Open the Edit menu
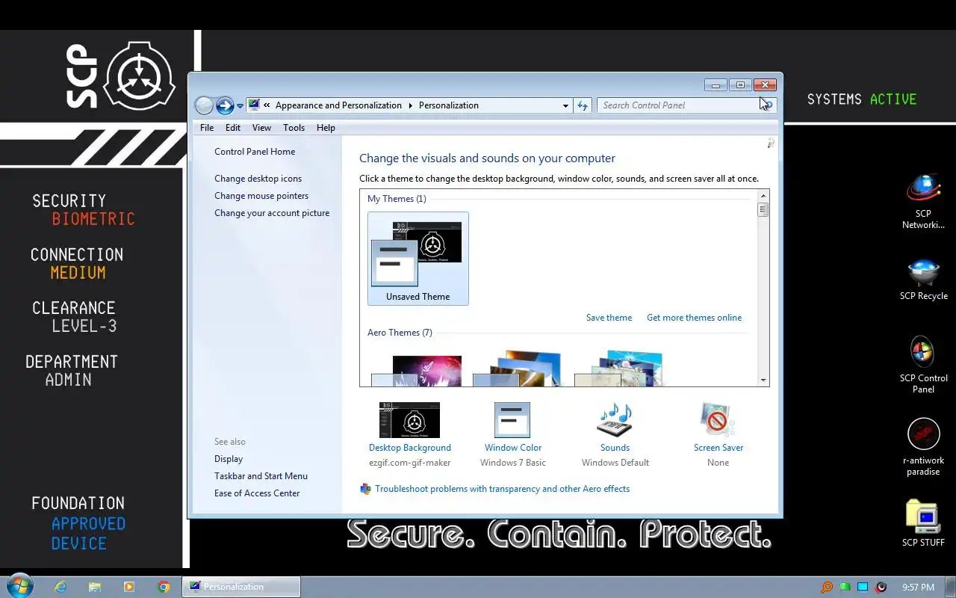Screen dimensions: 956x598 pos(233,128)
